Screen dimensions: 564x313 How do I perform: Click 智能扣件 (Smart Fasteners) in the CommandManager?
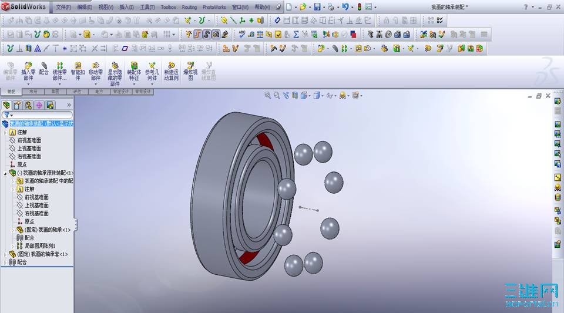(78, 72)
